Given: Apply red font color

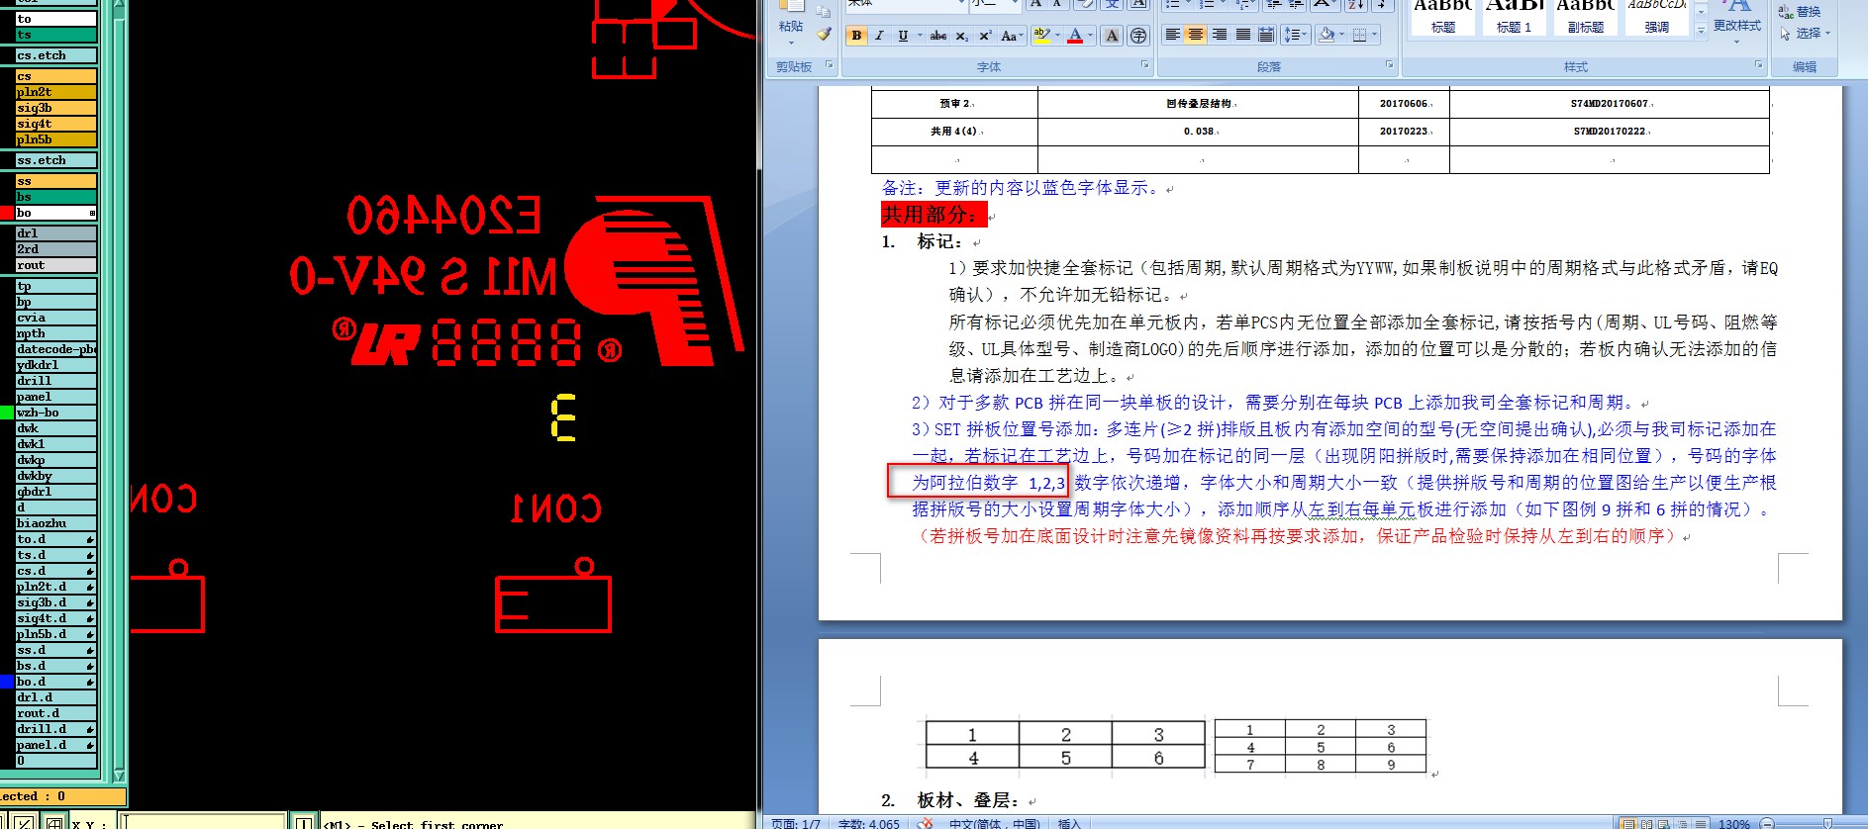Looking at the screenshot, I should coord(1075,36).
